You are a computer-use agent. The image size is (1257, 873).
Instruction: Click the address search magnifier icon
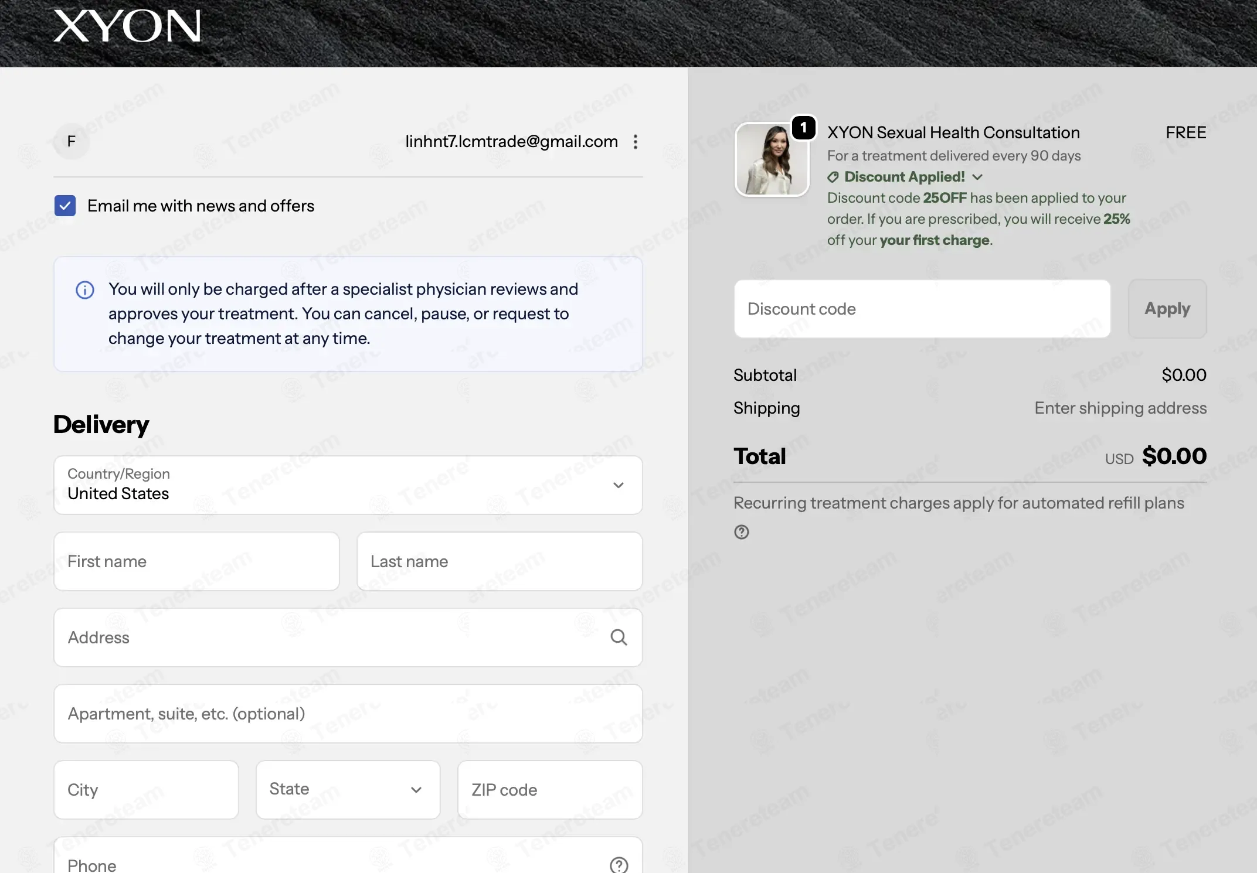(x=619, y=637)
